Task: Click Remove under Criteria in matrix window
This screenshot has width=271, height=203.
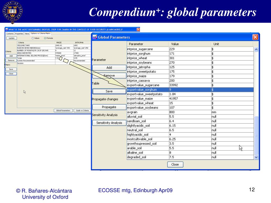Action: (11, 61)
